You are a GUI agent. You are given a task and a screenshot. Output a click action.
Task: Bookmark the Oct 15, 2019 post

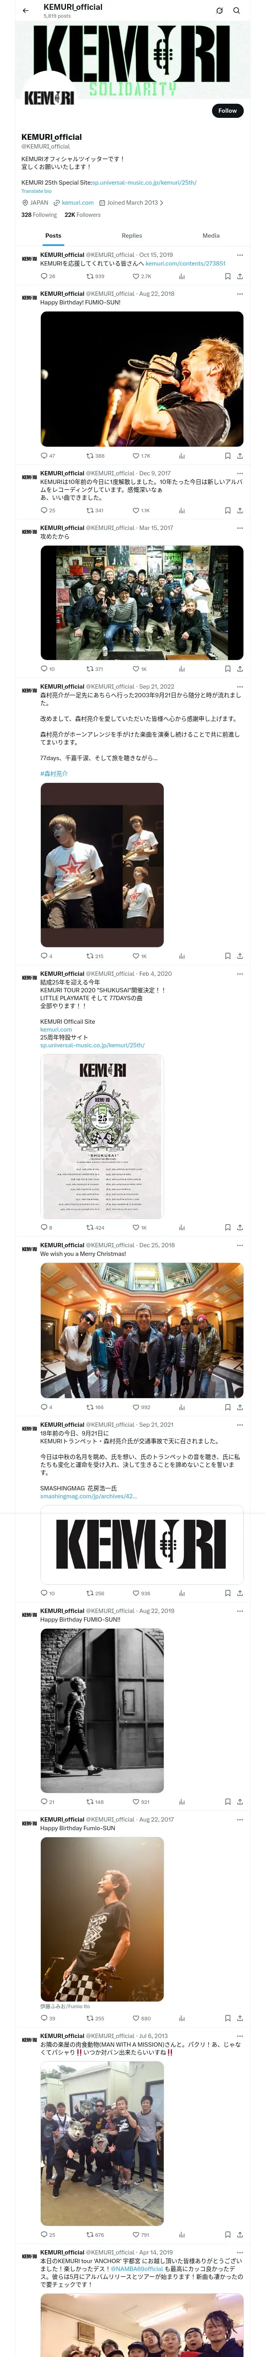[x=228, y=275]
